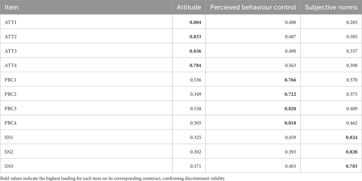Select the Subjective norms column header
The image size is (362, 181).
click(x=331, y=7)
